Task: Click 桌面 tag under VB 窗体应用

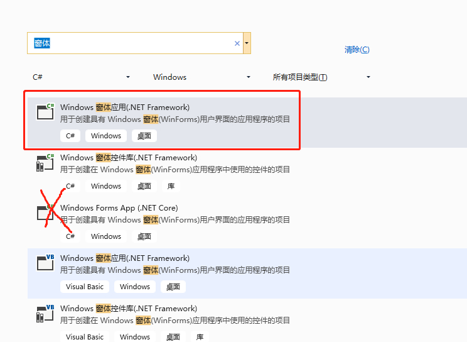Action: pos(173,287)
